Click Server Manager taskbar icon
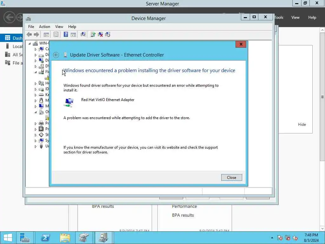Screen dimensions: 325x244 (x=24, y=238)
